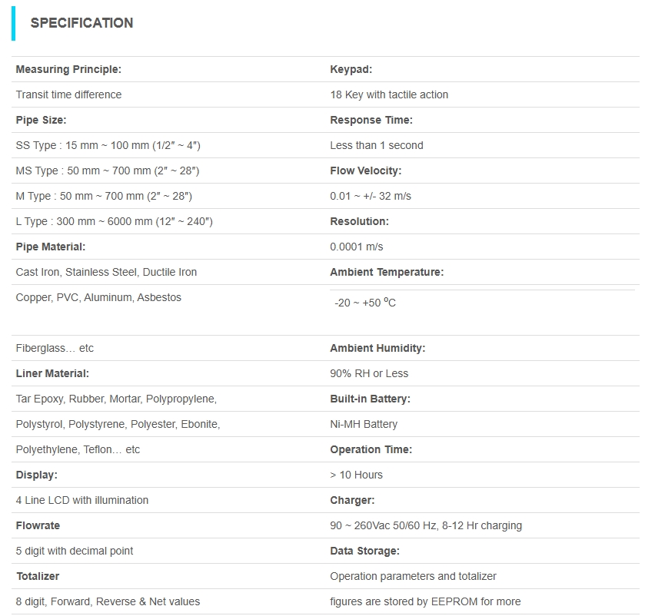The image size is (645, 616).
Task: Click the -20 ~ +50 °C value
Action: 365,303
